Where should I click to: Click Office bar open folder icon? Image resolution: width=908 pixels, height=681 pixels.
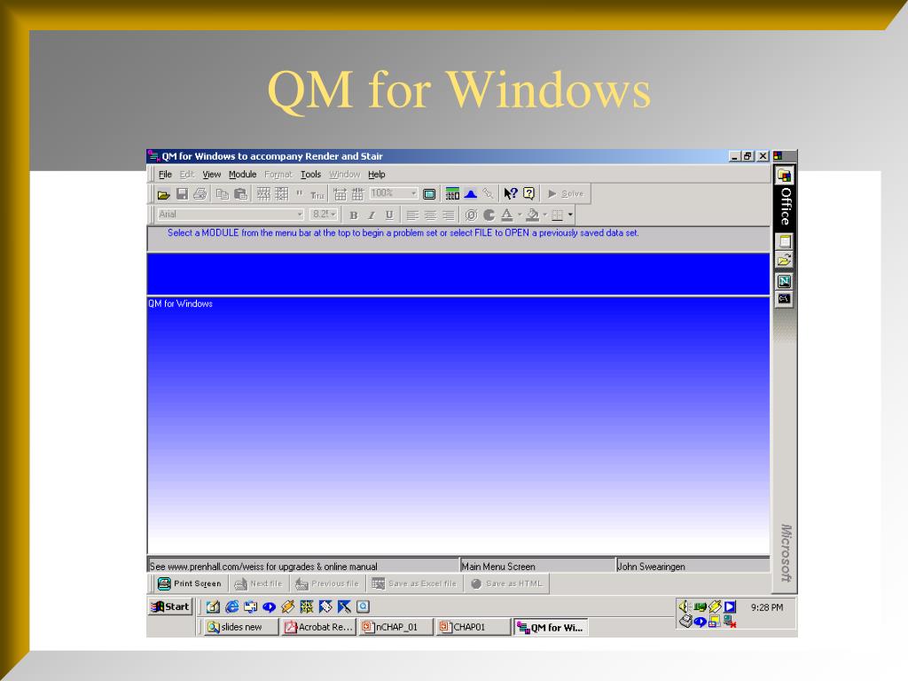click(784, 260)
